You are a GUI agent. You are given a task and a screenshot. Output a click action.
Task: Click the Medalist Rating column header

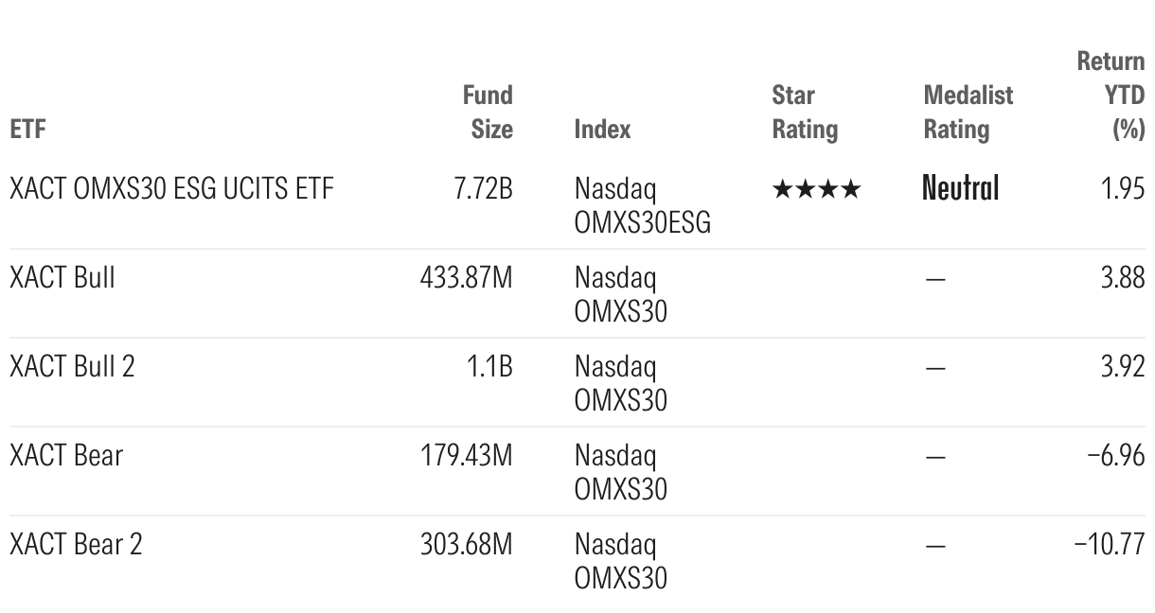(968, 112)
